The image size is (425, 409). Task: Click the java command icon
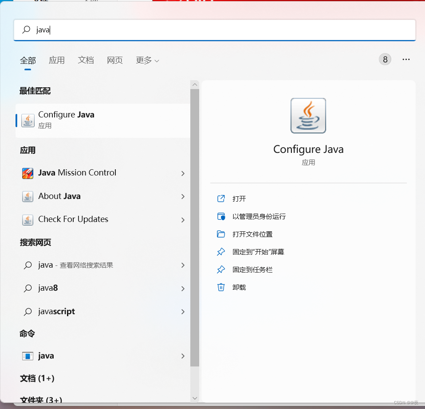pos(28,356)
